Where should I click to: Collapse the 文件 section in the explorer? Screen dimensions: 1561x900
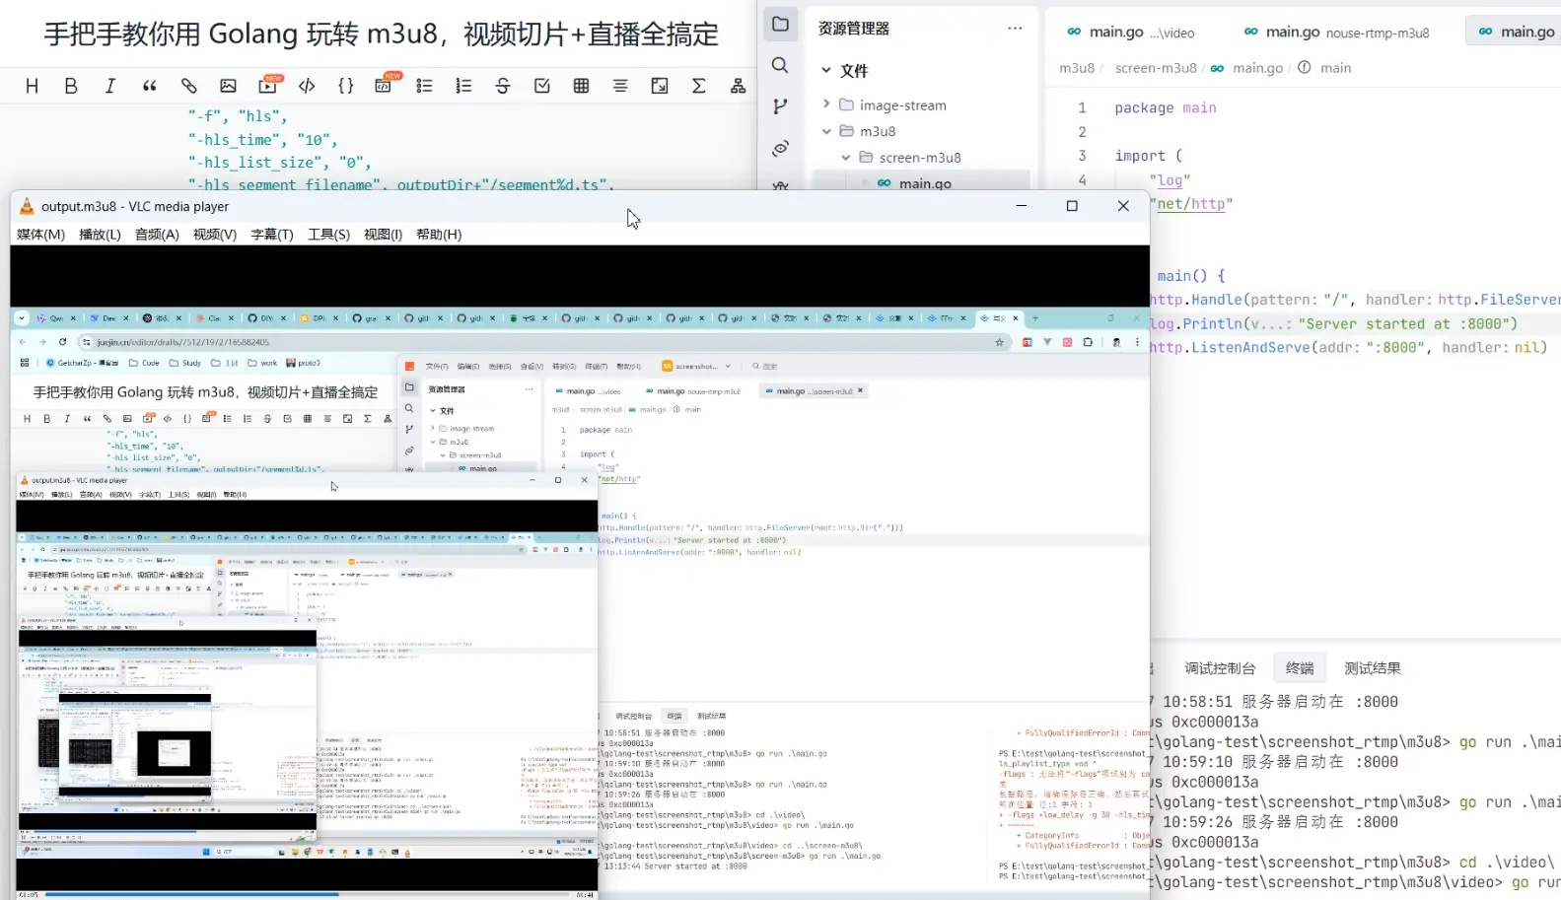(826, 70)
